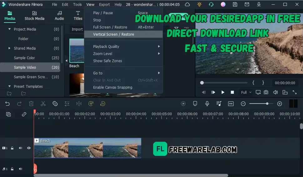This screenshot has height=177, width=303.
Task: Click the preview playback progress handle
Action: click(202, 83)
